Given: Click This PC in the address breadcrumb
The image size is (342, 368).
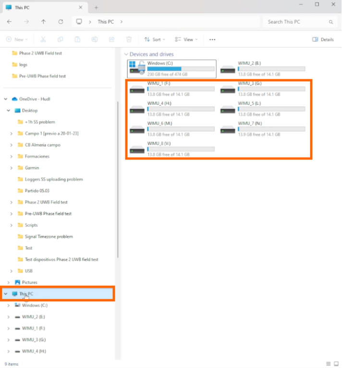Looking at the screenshot, I should [x=106, y=22].
